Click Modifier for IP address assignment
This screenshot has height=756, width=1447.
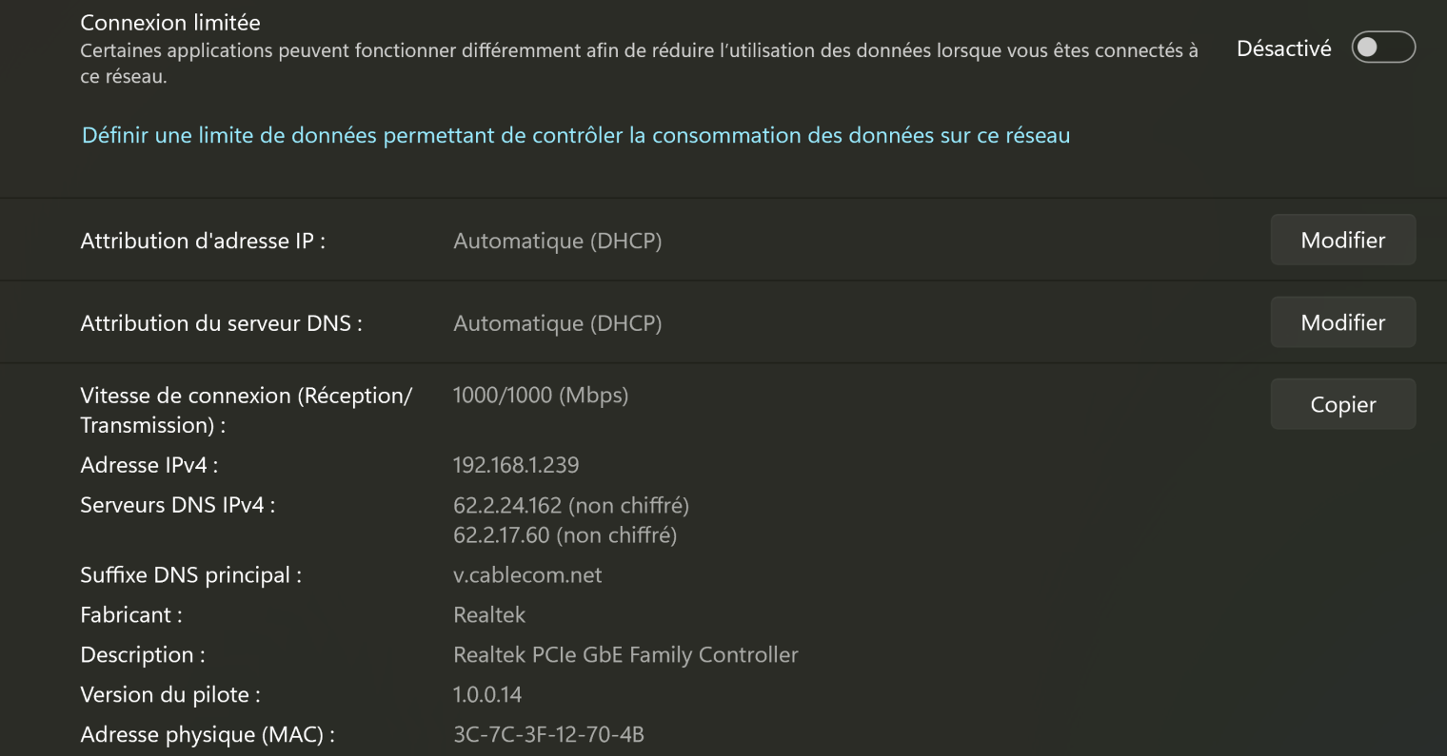point(1342,241)
